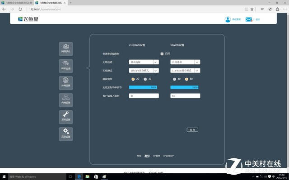289x180 pixels.
Task: Refresh the page with reload icon
Action: 20,9
